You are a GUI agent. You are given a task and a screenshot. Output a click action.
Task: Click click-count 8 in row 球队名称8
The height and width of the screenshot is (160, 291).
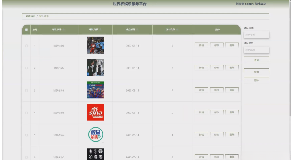pyautogui.click(x=172, y=46)
